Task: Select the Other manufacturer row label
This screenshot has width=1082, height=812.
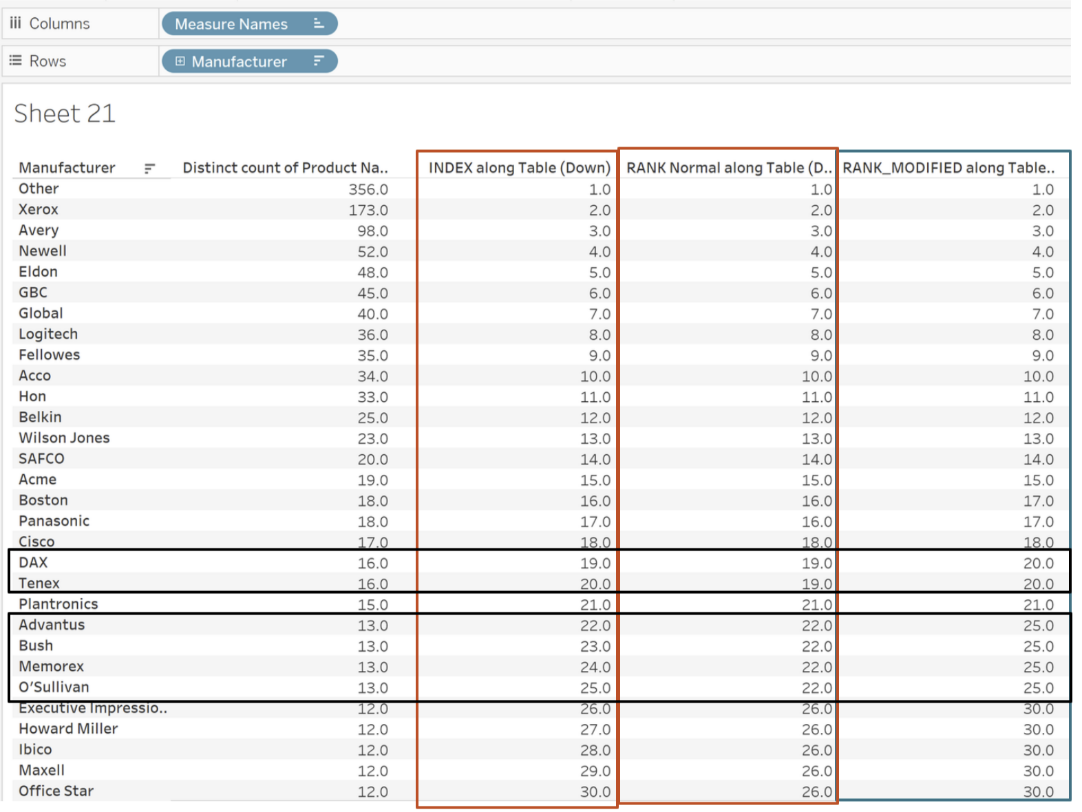Action: [x=39, y=189]
